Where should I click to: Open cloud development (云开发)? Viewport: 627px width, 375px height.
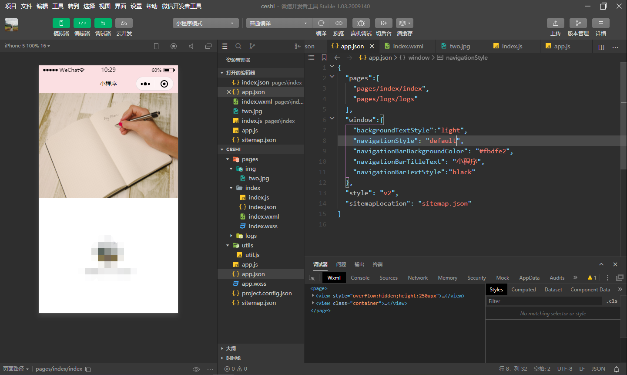pyautogui.click(x=124, y=23)
